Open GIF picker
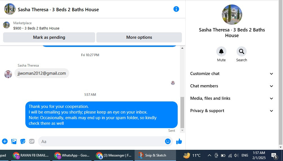The image size is (283, 161). pyautogui.click(x=32, y=141)
